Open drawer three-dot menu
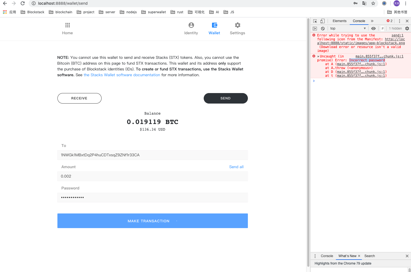This screenshot has width=411, height=272. pyautogui.click(x=315, y=256)
